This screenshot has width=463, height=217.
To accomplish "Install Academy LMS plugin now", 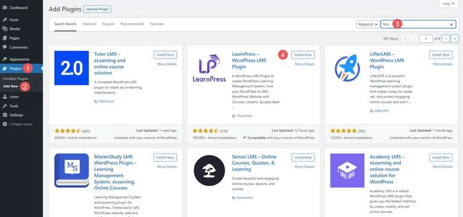I will (x=441, y=157).
